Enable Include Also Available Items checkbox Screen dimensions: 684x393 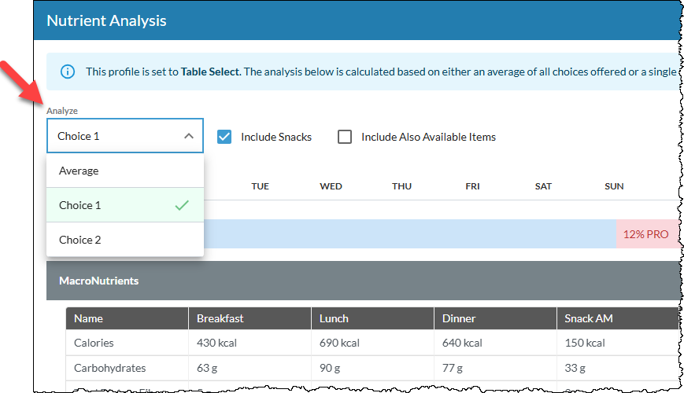[345, 137]
